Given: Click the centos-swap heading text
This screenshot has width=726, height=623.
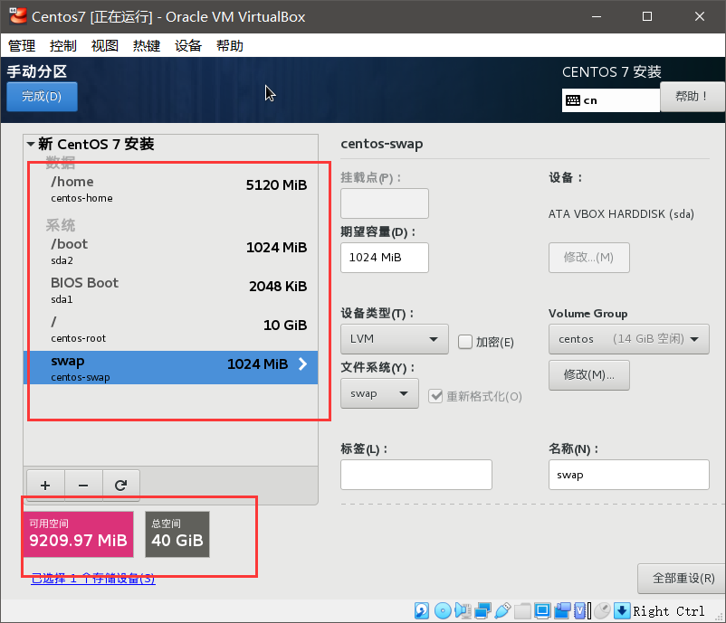Looking at the screenshot, I should pos(381,144).
